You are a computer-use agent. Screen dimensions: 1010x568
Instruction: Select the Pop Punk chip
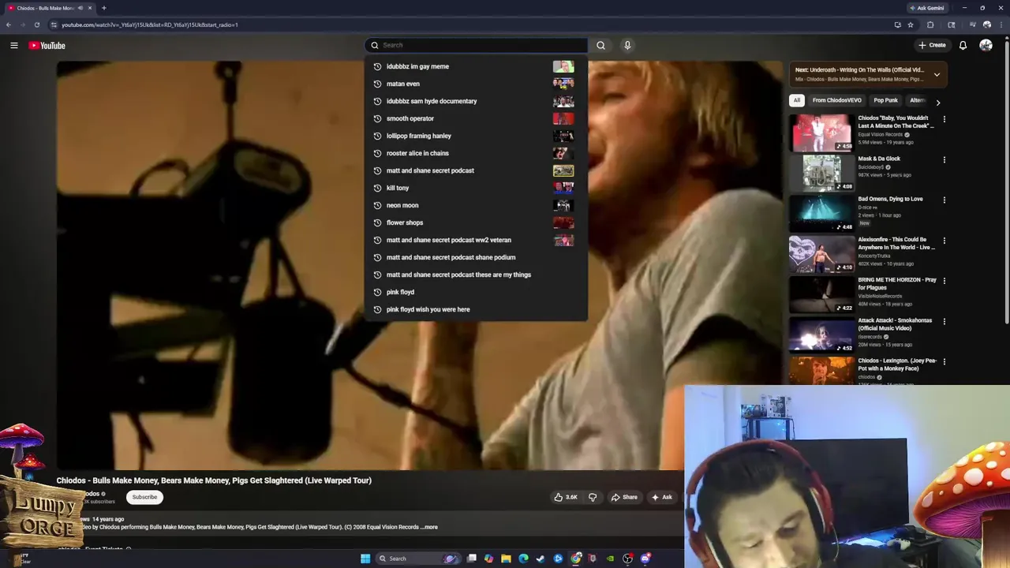click(x=885, y=100)
